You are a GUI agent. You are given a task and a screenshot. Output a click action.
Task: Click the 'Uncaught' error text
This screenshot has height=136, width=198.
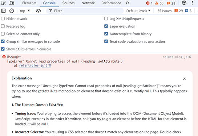pos(14,57)
